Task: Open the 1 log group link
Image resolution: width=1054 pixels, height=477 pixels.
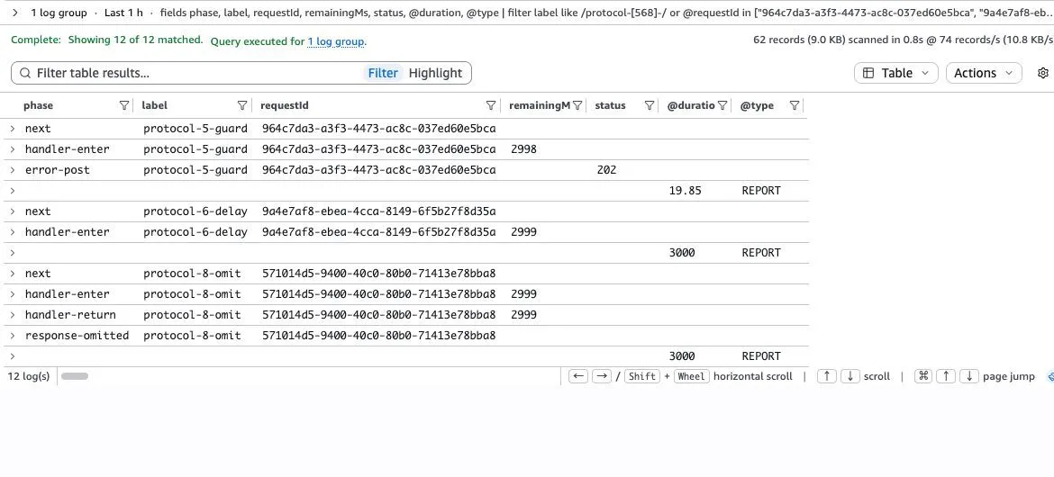Action: coord(335,41)
